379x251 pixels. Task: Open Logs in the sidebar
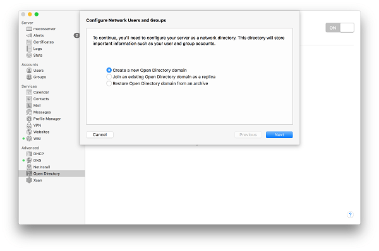(x=37, y=49)
